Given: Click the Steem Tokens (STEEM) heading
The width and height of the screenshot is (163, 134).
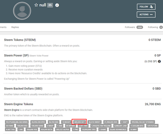Looking at the screenshot, I should pyautogui.click(x=20, y=40).
